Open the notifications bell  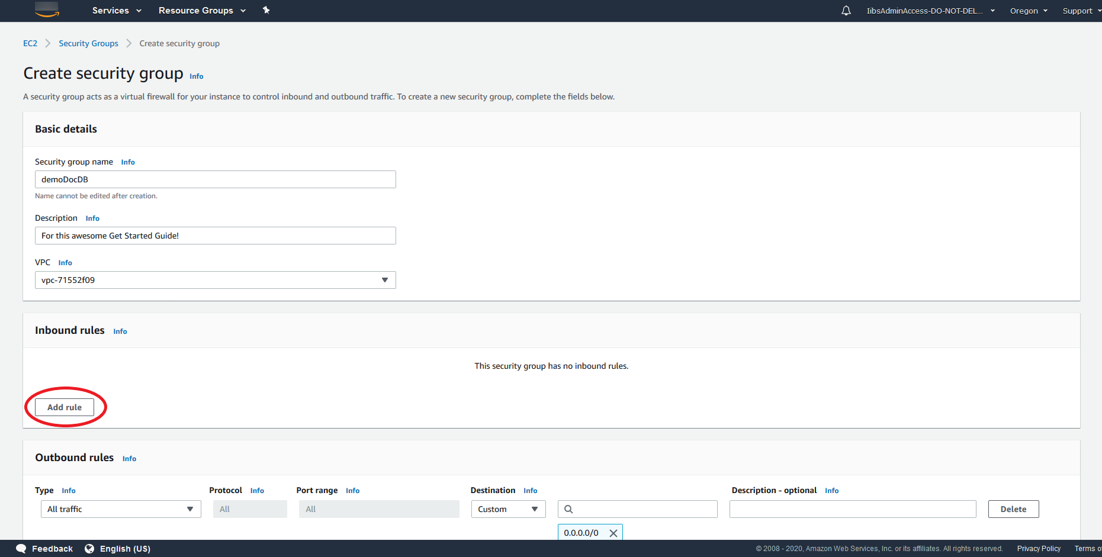(x=846, y=11)
